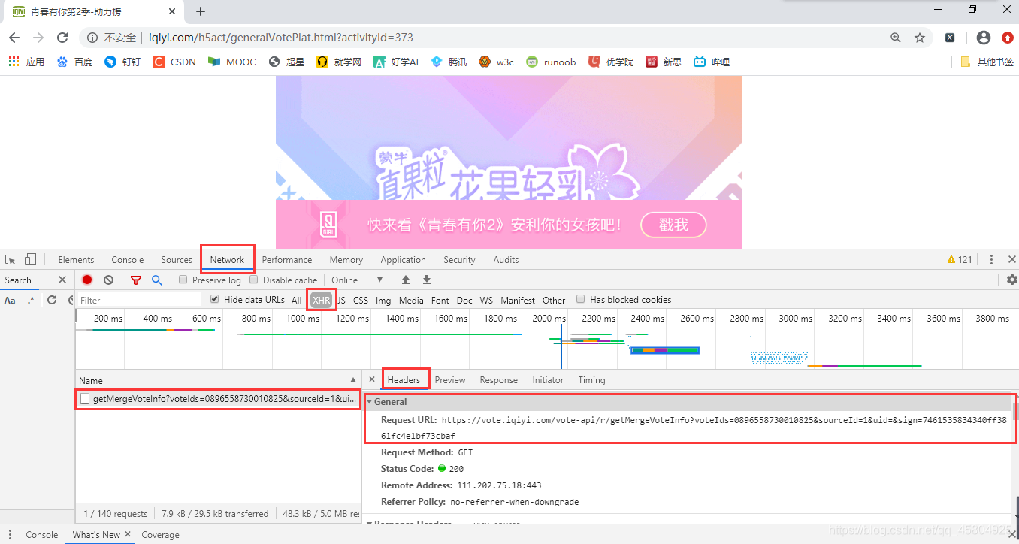The width and height of the screenshot is (1019, 544).
Task: Close the request details pane
Action: tap(372, 379)
